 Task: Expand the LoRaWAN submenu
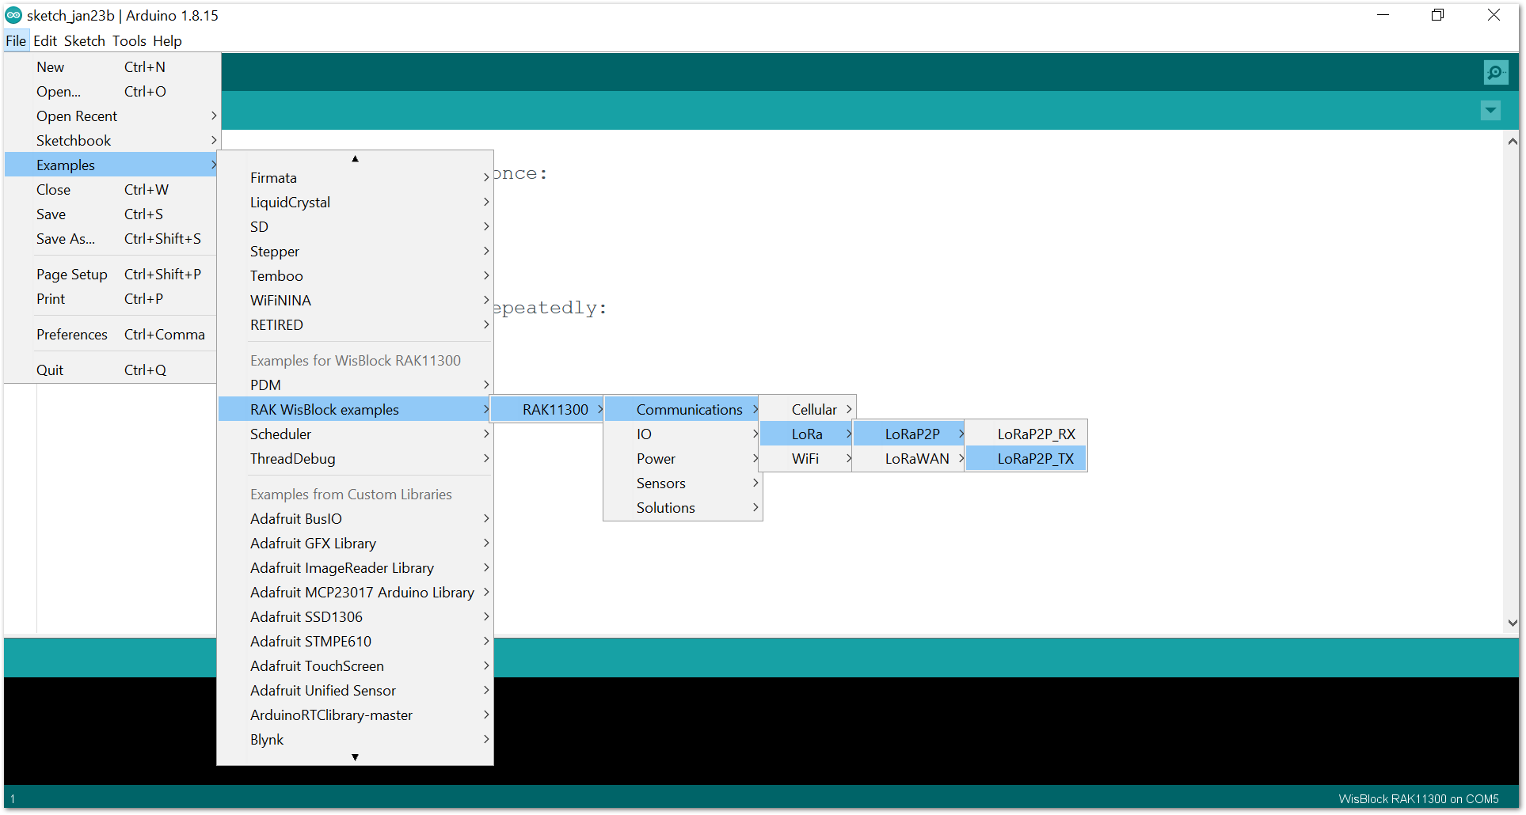(916, 459)
